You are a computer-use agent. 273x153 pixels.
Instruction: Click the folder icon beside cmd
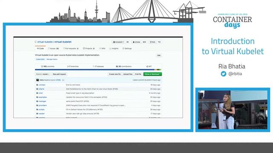point(37,93)
